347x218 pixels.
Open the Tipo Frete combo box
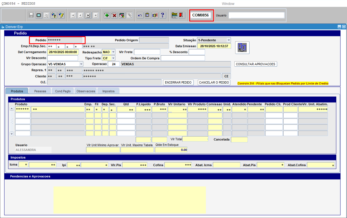(x=113, y=58)
